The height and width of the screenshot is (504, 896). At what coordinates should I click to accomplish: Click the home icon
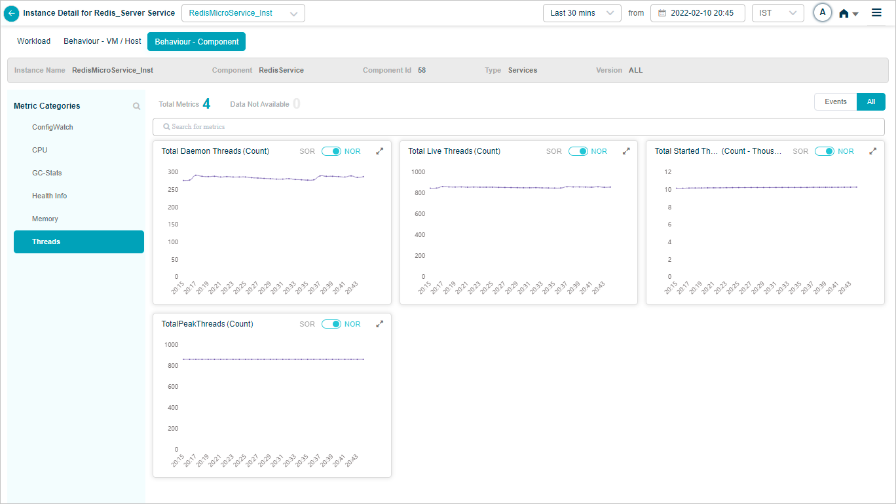click(x=844, y=14)
